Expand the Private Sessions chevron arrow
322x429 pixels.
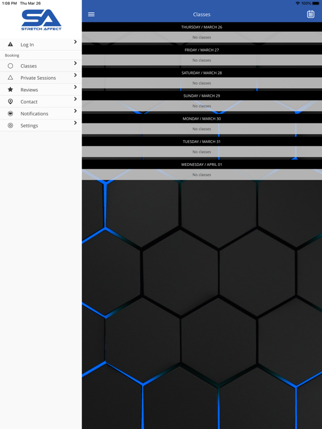(x=75, y=75)
